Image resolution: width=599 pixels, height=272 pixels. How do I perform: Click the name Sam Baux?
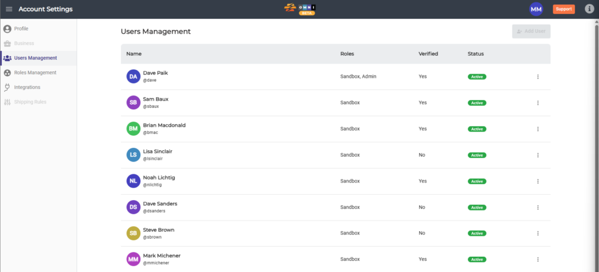tap(156, 99)
